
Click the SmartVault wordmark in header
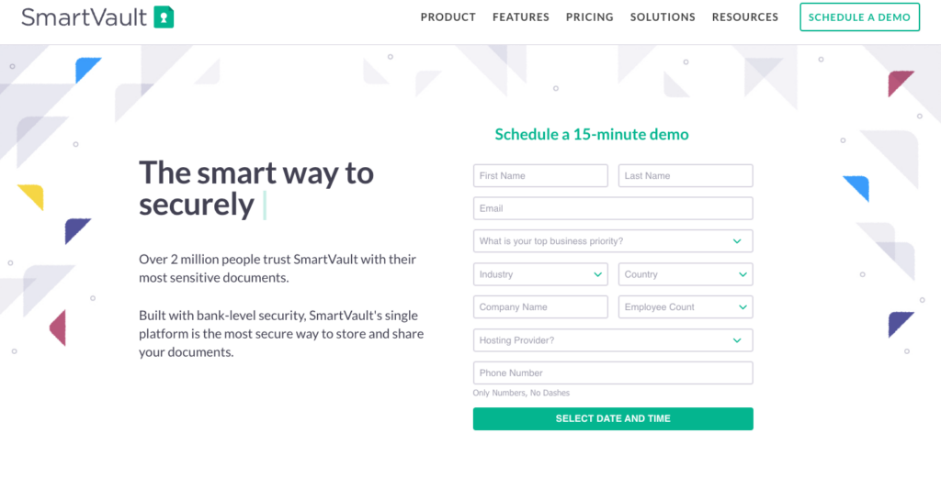[x=85, y=17]
